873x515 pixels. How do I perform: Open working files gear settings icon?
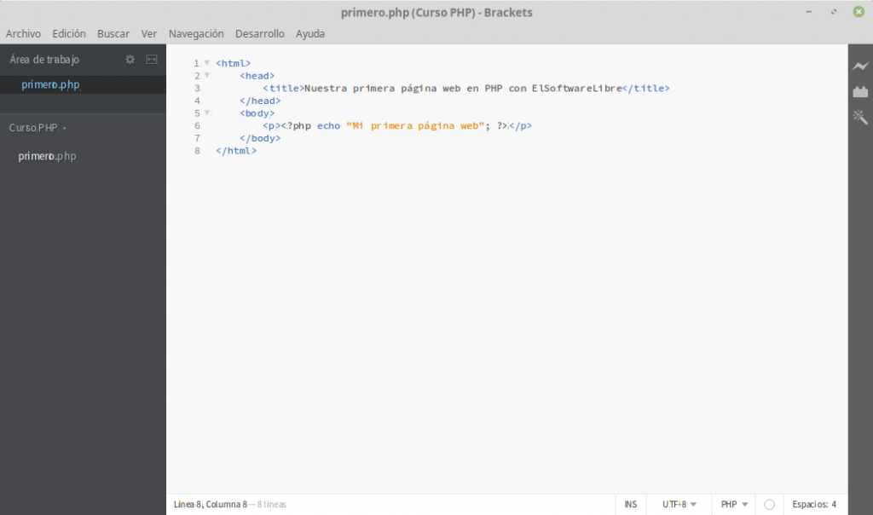(x=130, y=60)
